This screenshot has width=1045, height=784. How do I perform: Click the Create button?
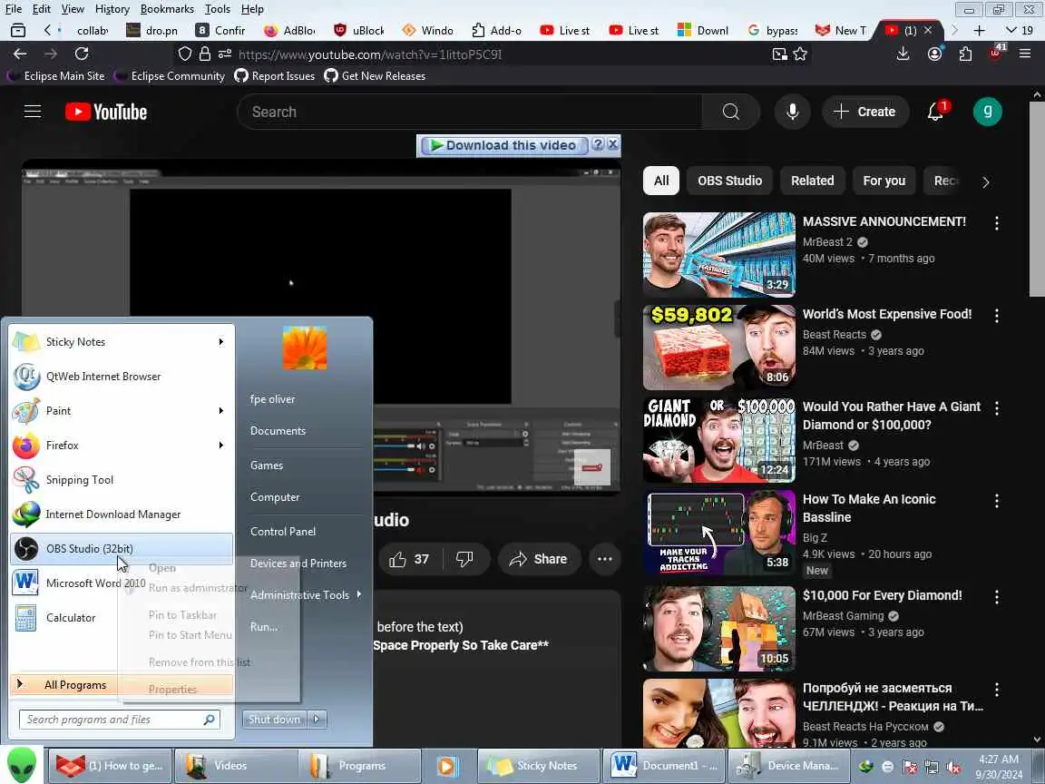tap(864, 112)
